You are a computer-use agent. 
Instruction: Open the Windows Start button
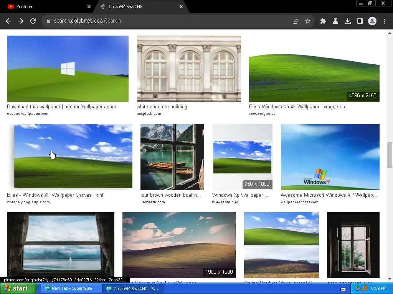click(x=18, y=289)
